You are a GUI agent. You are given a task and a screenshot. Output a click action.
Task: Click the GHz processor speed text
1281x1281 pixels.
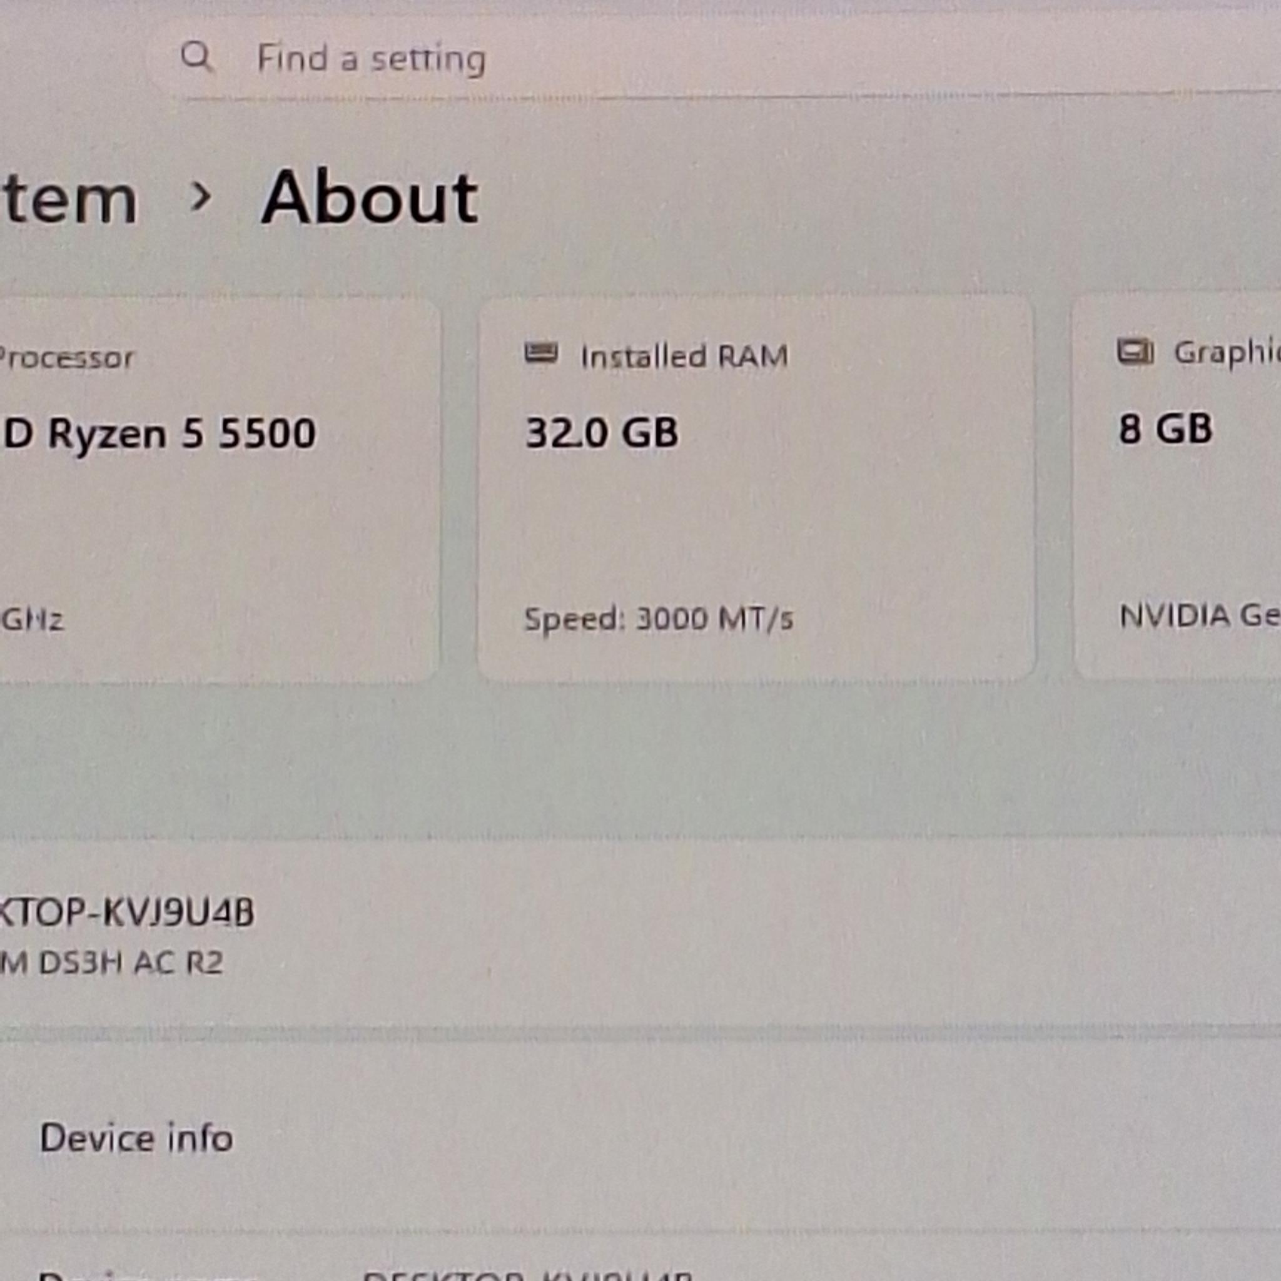tap(32, 619)
